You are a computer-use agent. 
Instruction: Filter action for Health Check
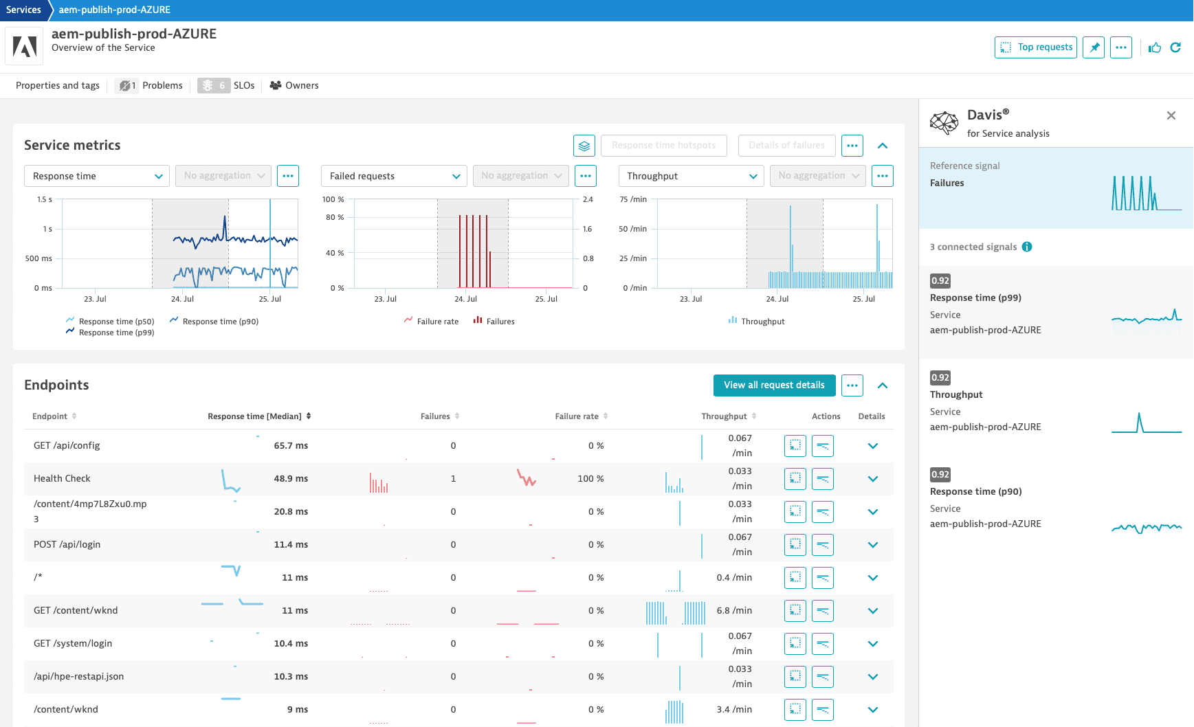[823, 479]
